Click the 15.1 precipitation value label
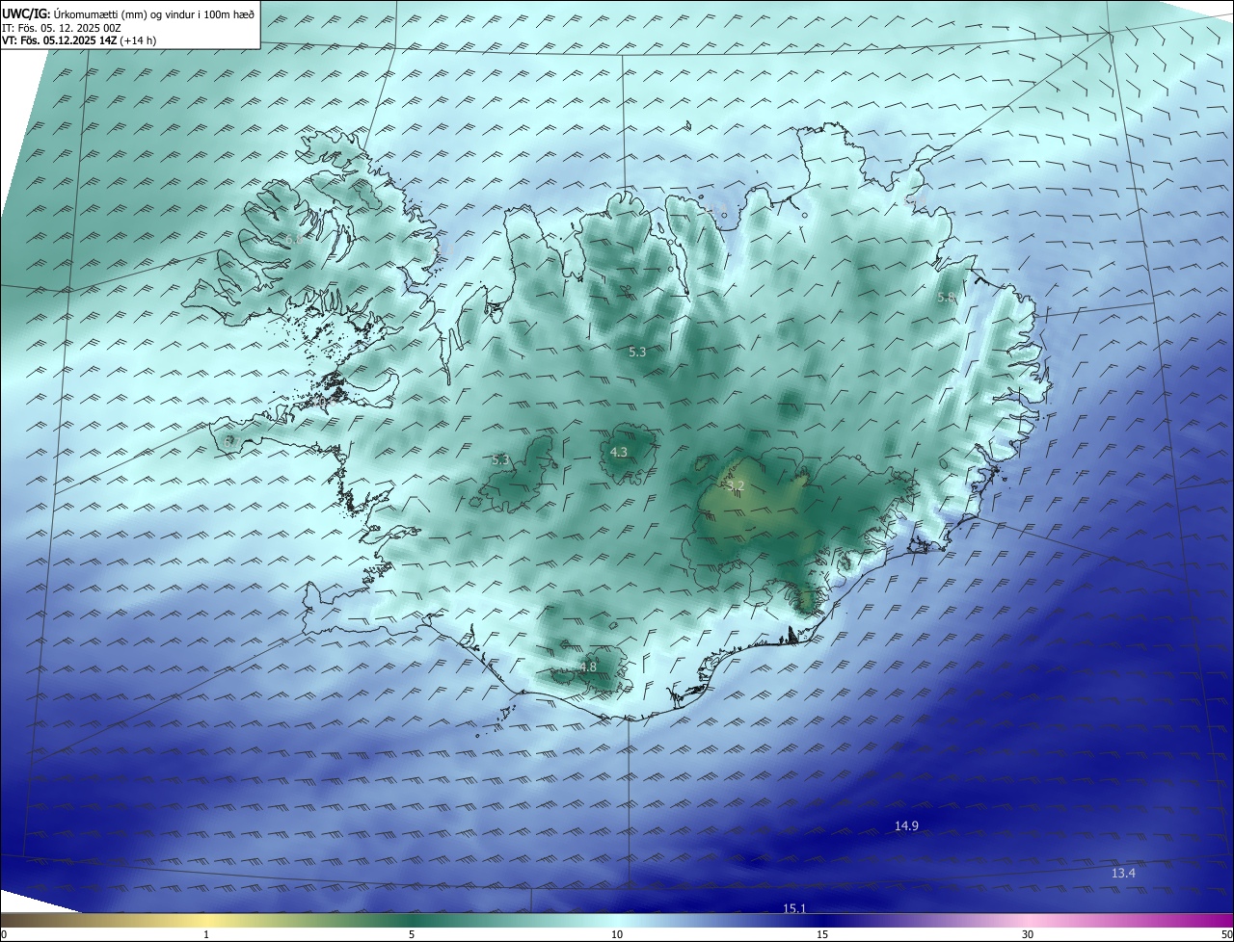The height and width of the screenshot is (942, 1234). pyautogui.click(x=793, y=908)
